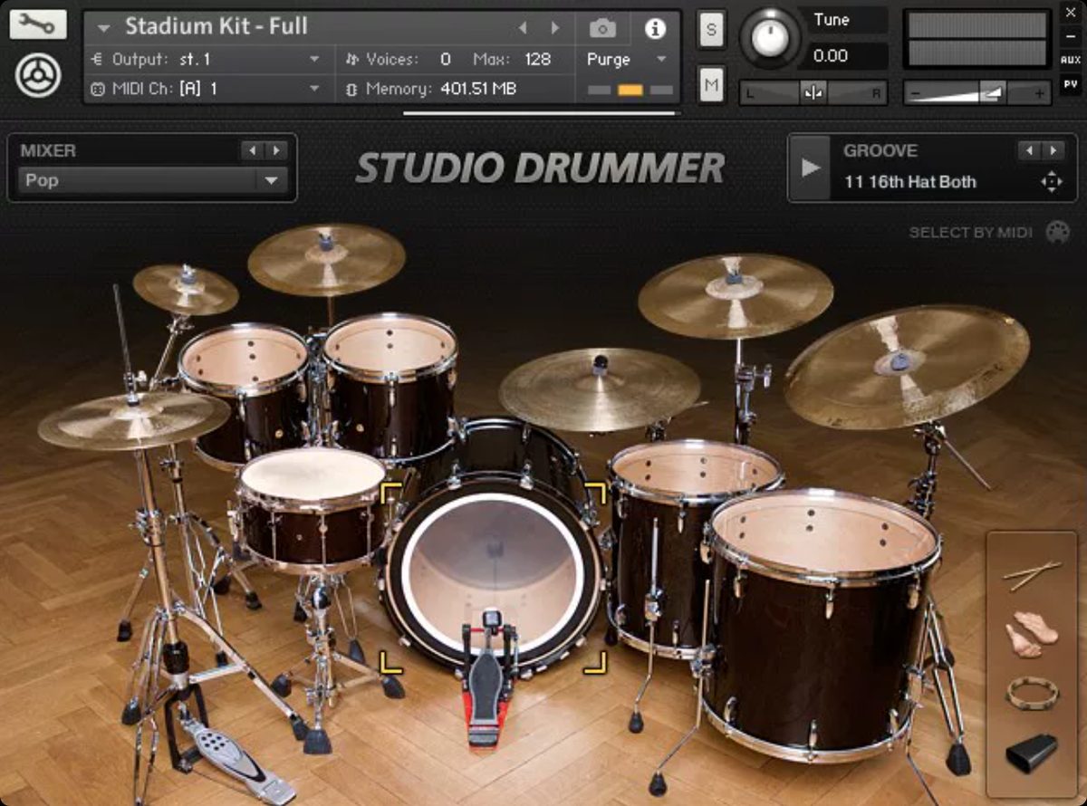Viewport: 1087px width, 806px height.
Task: Click the Native Instruments logo icon
Action: pyautogui.click(x=38, y=76)
